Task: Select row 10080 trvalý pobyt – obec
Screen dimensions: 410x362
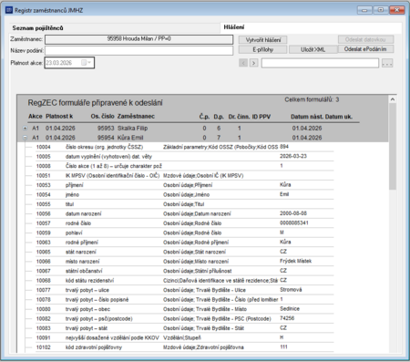Action: [x=185, y=309]
